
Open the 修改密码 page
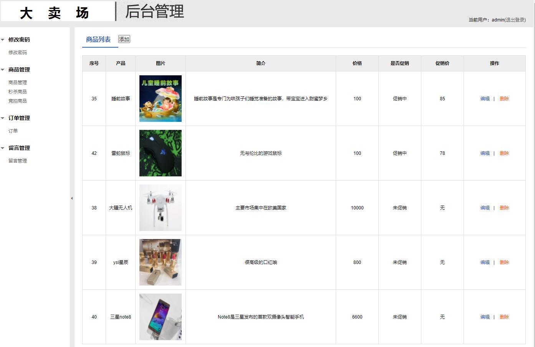click(x=17, y=52)
